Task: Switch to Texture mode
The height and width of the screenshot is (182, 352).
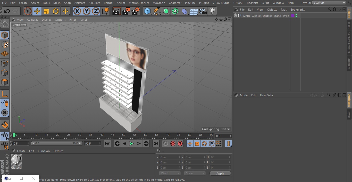Action: tap(5, 45)
